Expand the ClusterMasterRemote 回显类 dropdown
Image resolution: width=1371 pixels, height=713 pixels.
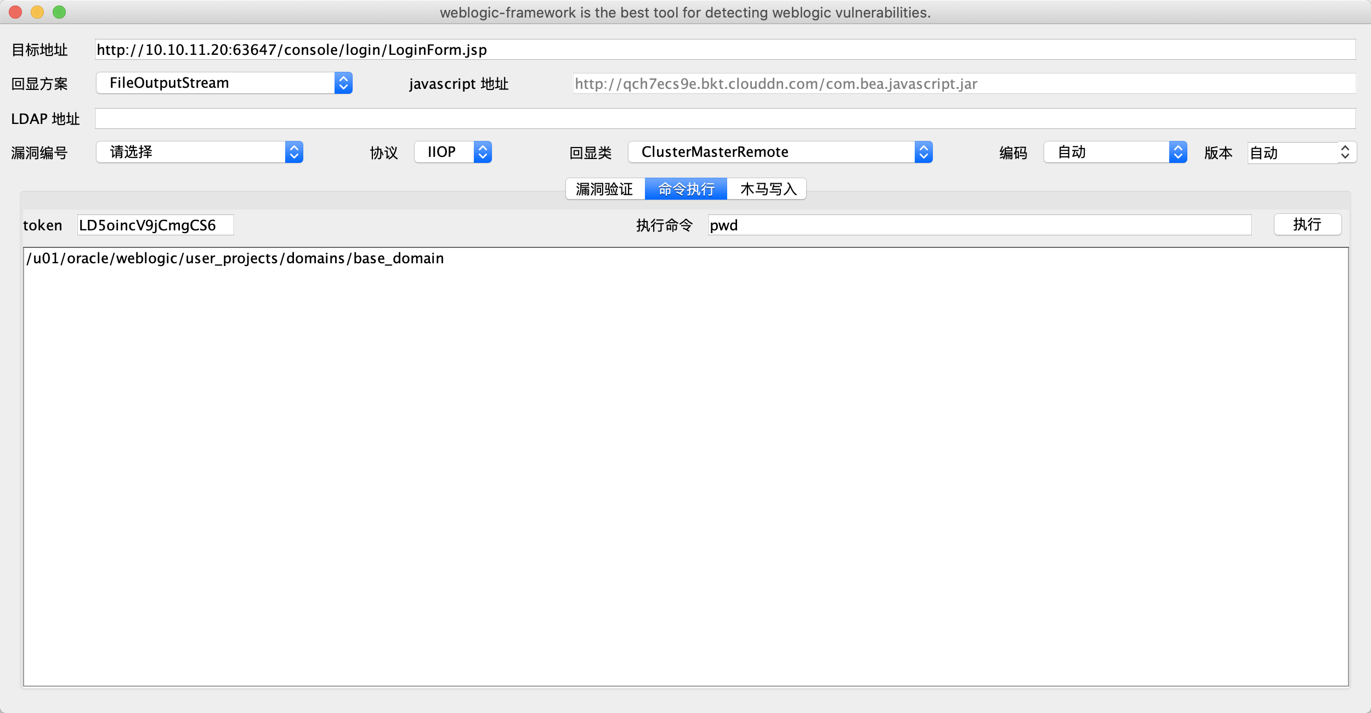tap(780, 152)
